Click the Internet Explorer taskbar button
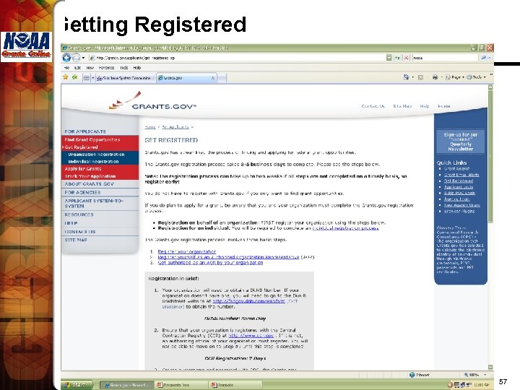The height and width of the screenshot is (390, 520). pos(126,385)
